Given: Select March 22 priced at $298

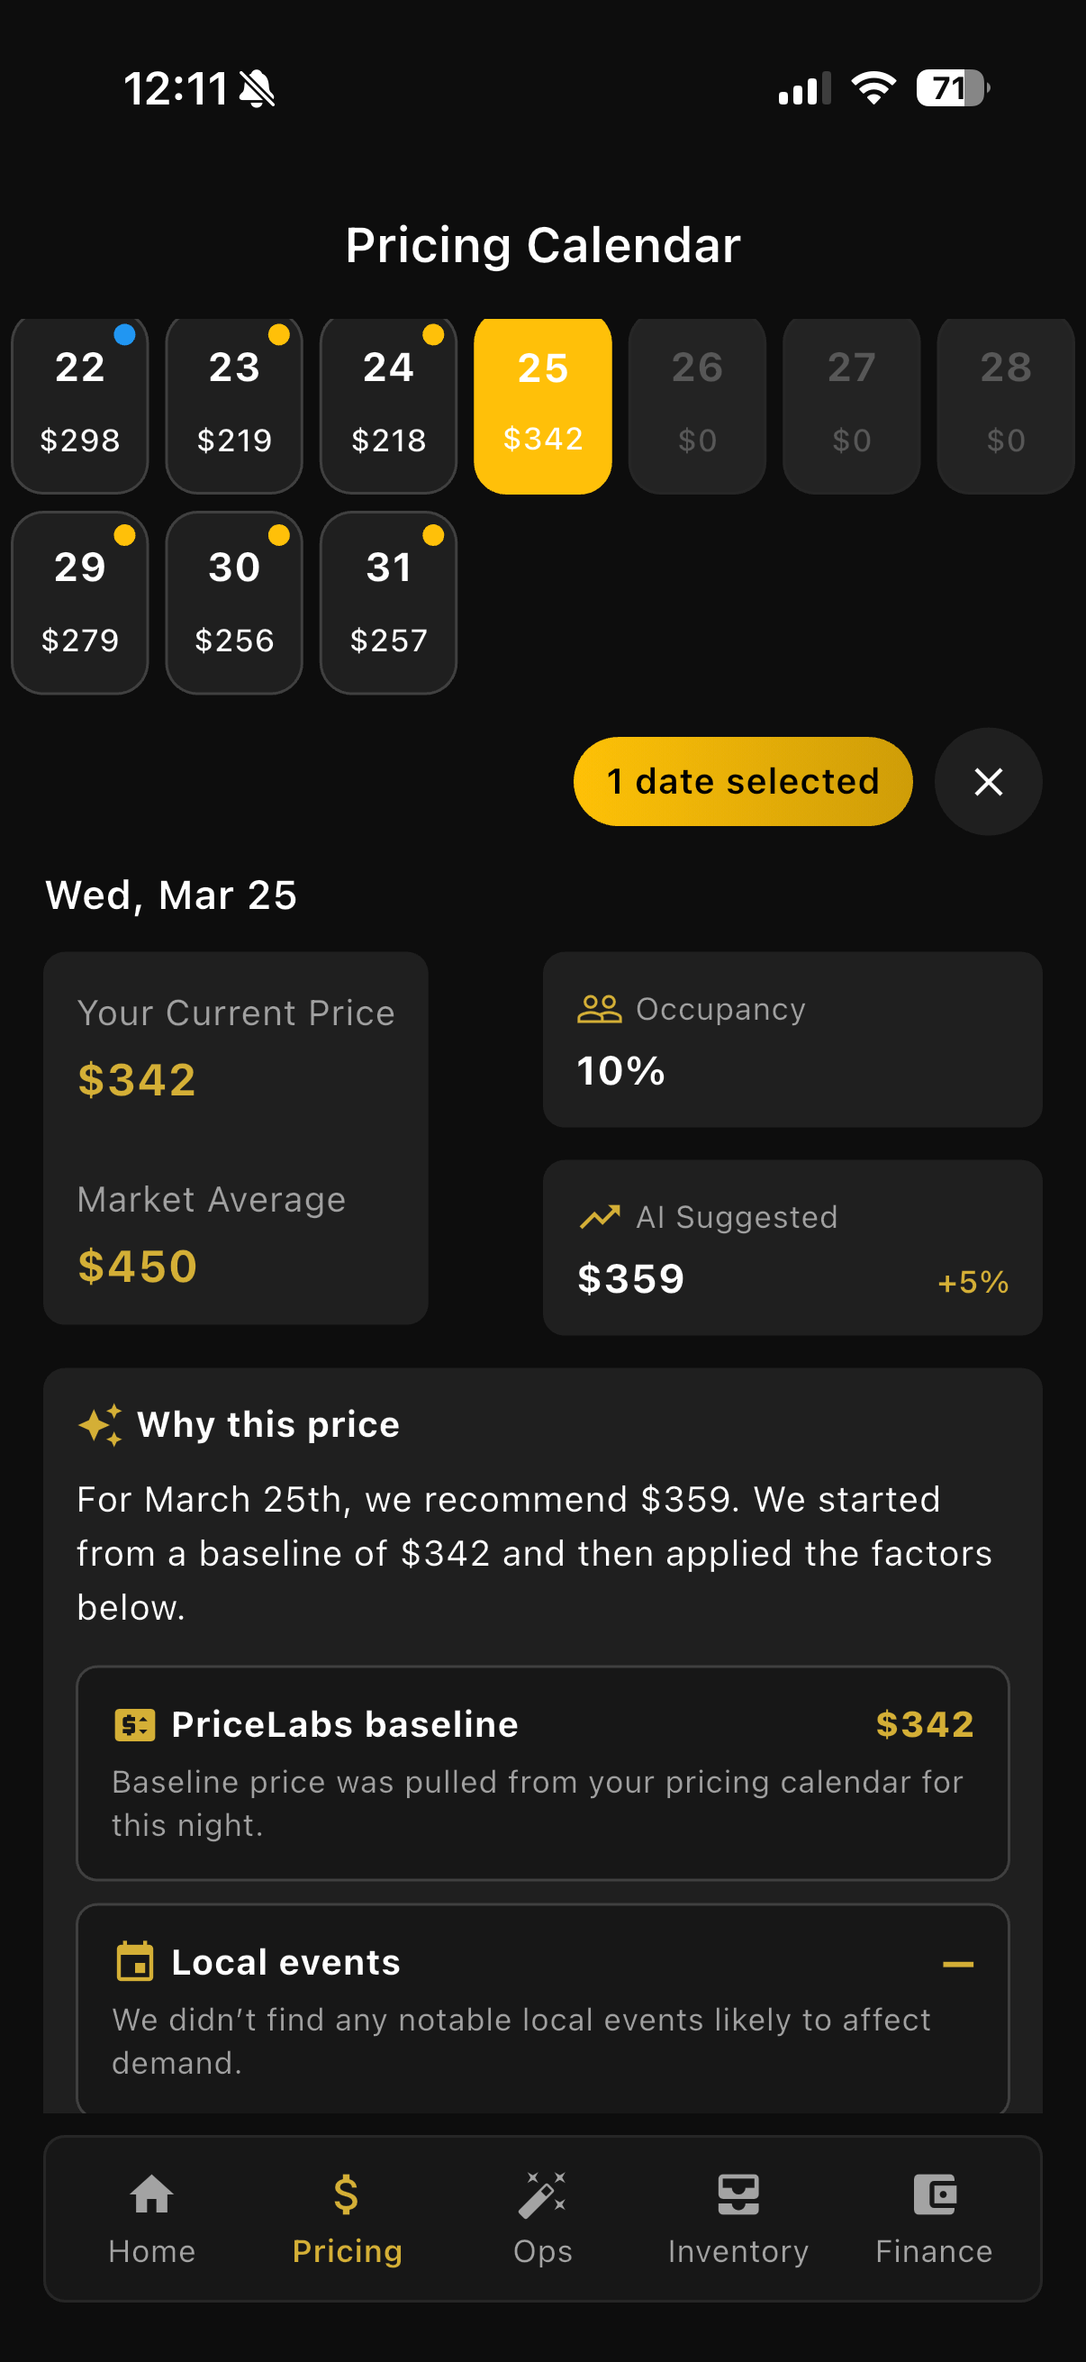Looking at the screenshot, I should click(x=80, y=404).
